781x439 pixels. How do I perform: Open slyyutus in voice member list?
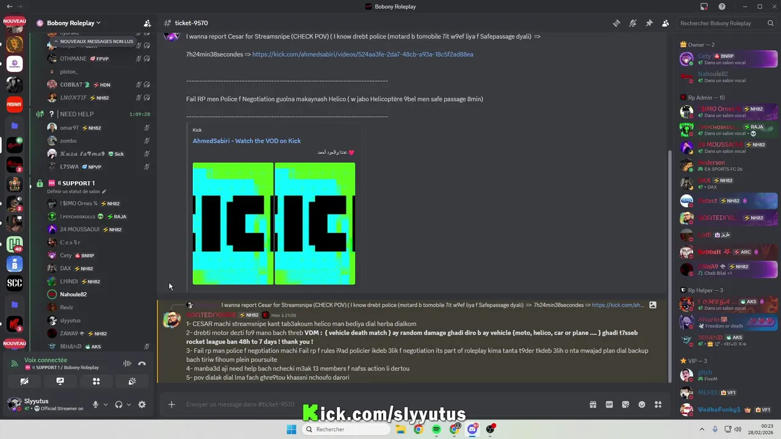(x=70, y=321)
